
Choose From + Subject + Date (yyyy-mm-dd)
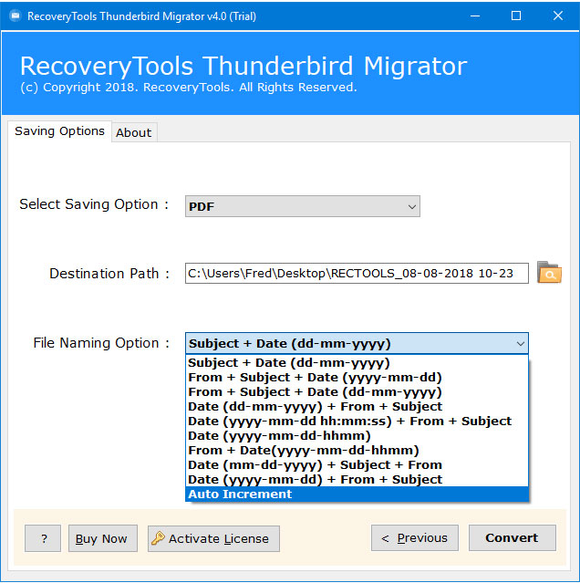pyautogui.click(x=357, y=377)
